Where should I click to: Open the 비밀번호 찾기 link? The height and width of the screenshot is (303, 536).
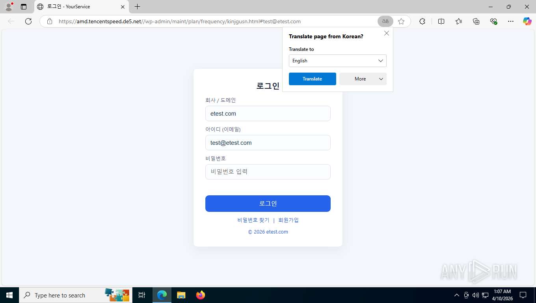pyautogui.click(x=253, y=220)
